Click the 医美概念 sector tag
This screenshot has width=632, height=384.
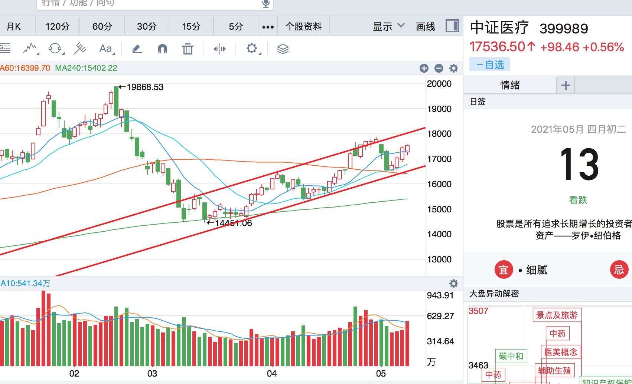pyautogui.click(x=561, y=352)
